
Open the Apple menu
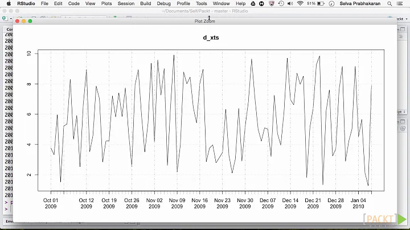(9, 3)
